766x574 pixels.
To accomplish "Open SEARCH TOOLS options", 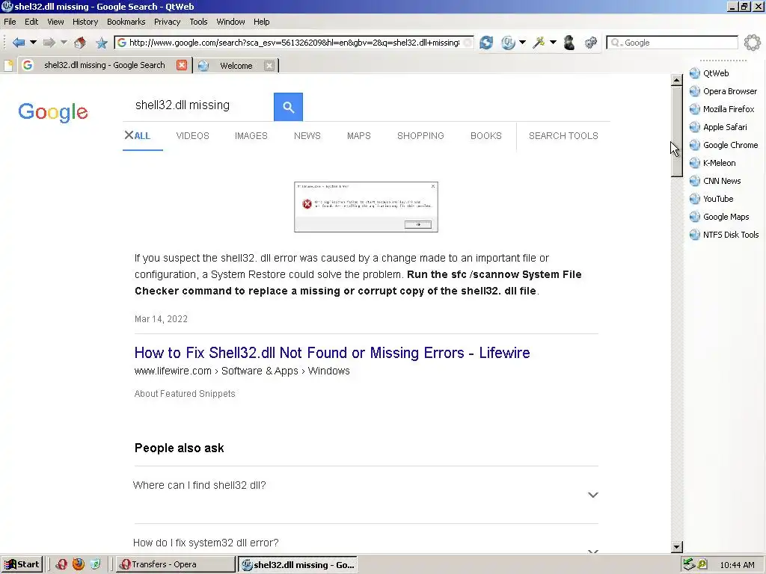I will click(563, 136).
